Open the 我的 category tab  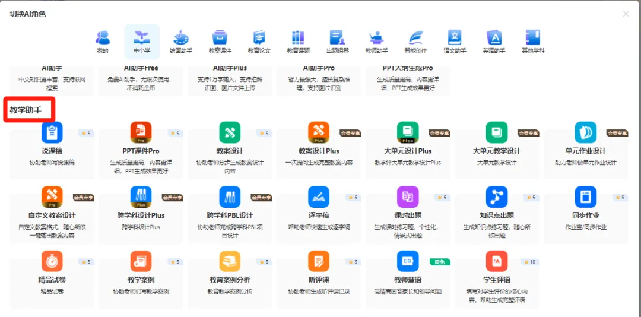103,42
